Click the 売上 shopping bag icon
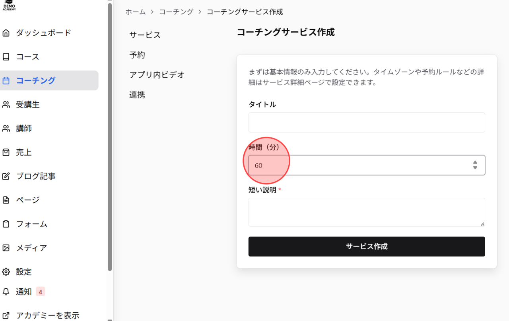The width and height of the screenshot is (509, 321). click(6, 153)
